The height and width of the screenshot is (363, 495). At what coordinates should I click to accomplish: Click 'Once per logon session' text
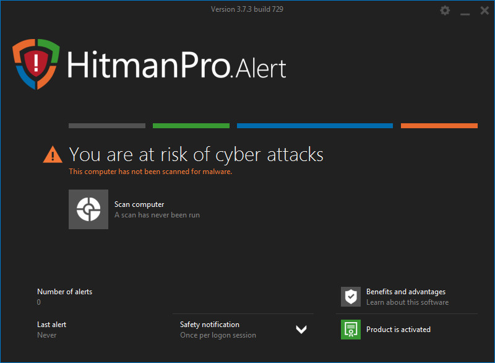tap(218, 335)
